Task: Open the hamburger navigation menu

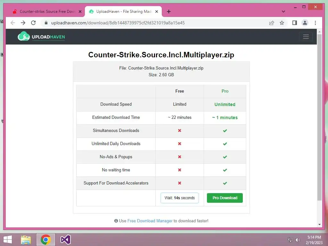Action: pos(306,37)
